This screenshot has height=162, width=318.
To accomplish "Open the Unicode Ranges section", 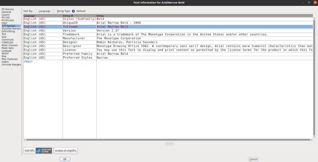I will coord(12,64).
